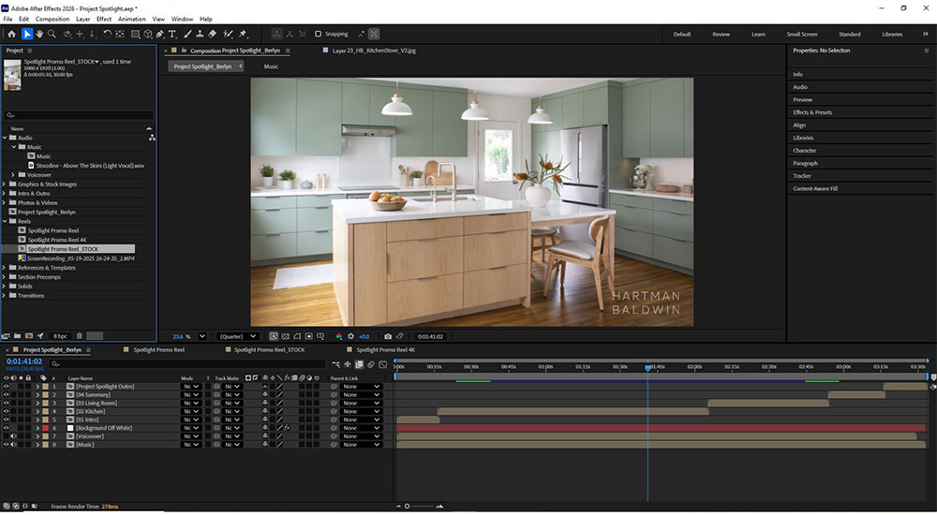Toggle motion blur enable in timeline
The image size is (937, 515).
click(371, 364)
